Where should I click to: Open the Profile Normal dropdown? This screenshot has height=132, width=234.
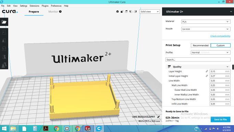211,52
